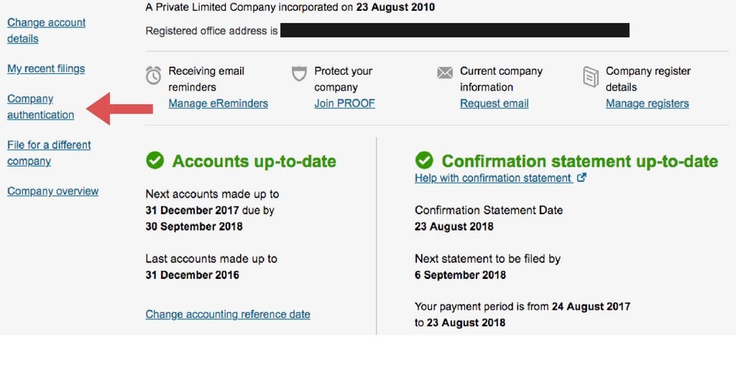Click Change accounting reference date
This screenshot has height=368, width=736.
pyautogui.click(x=228, y=314)
